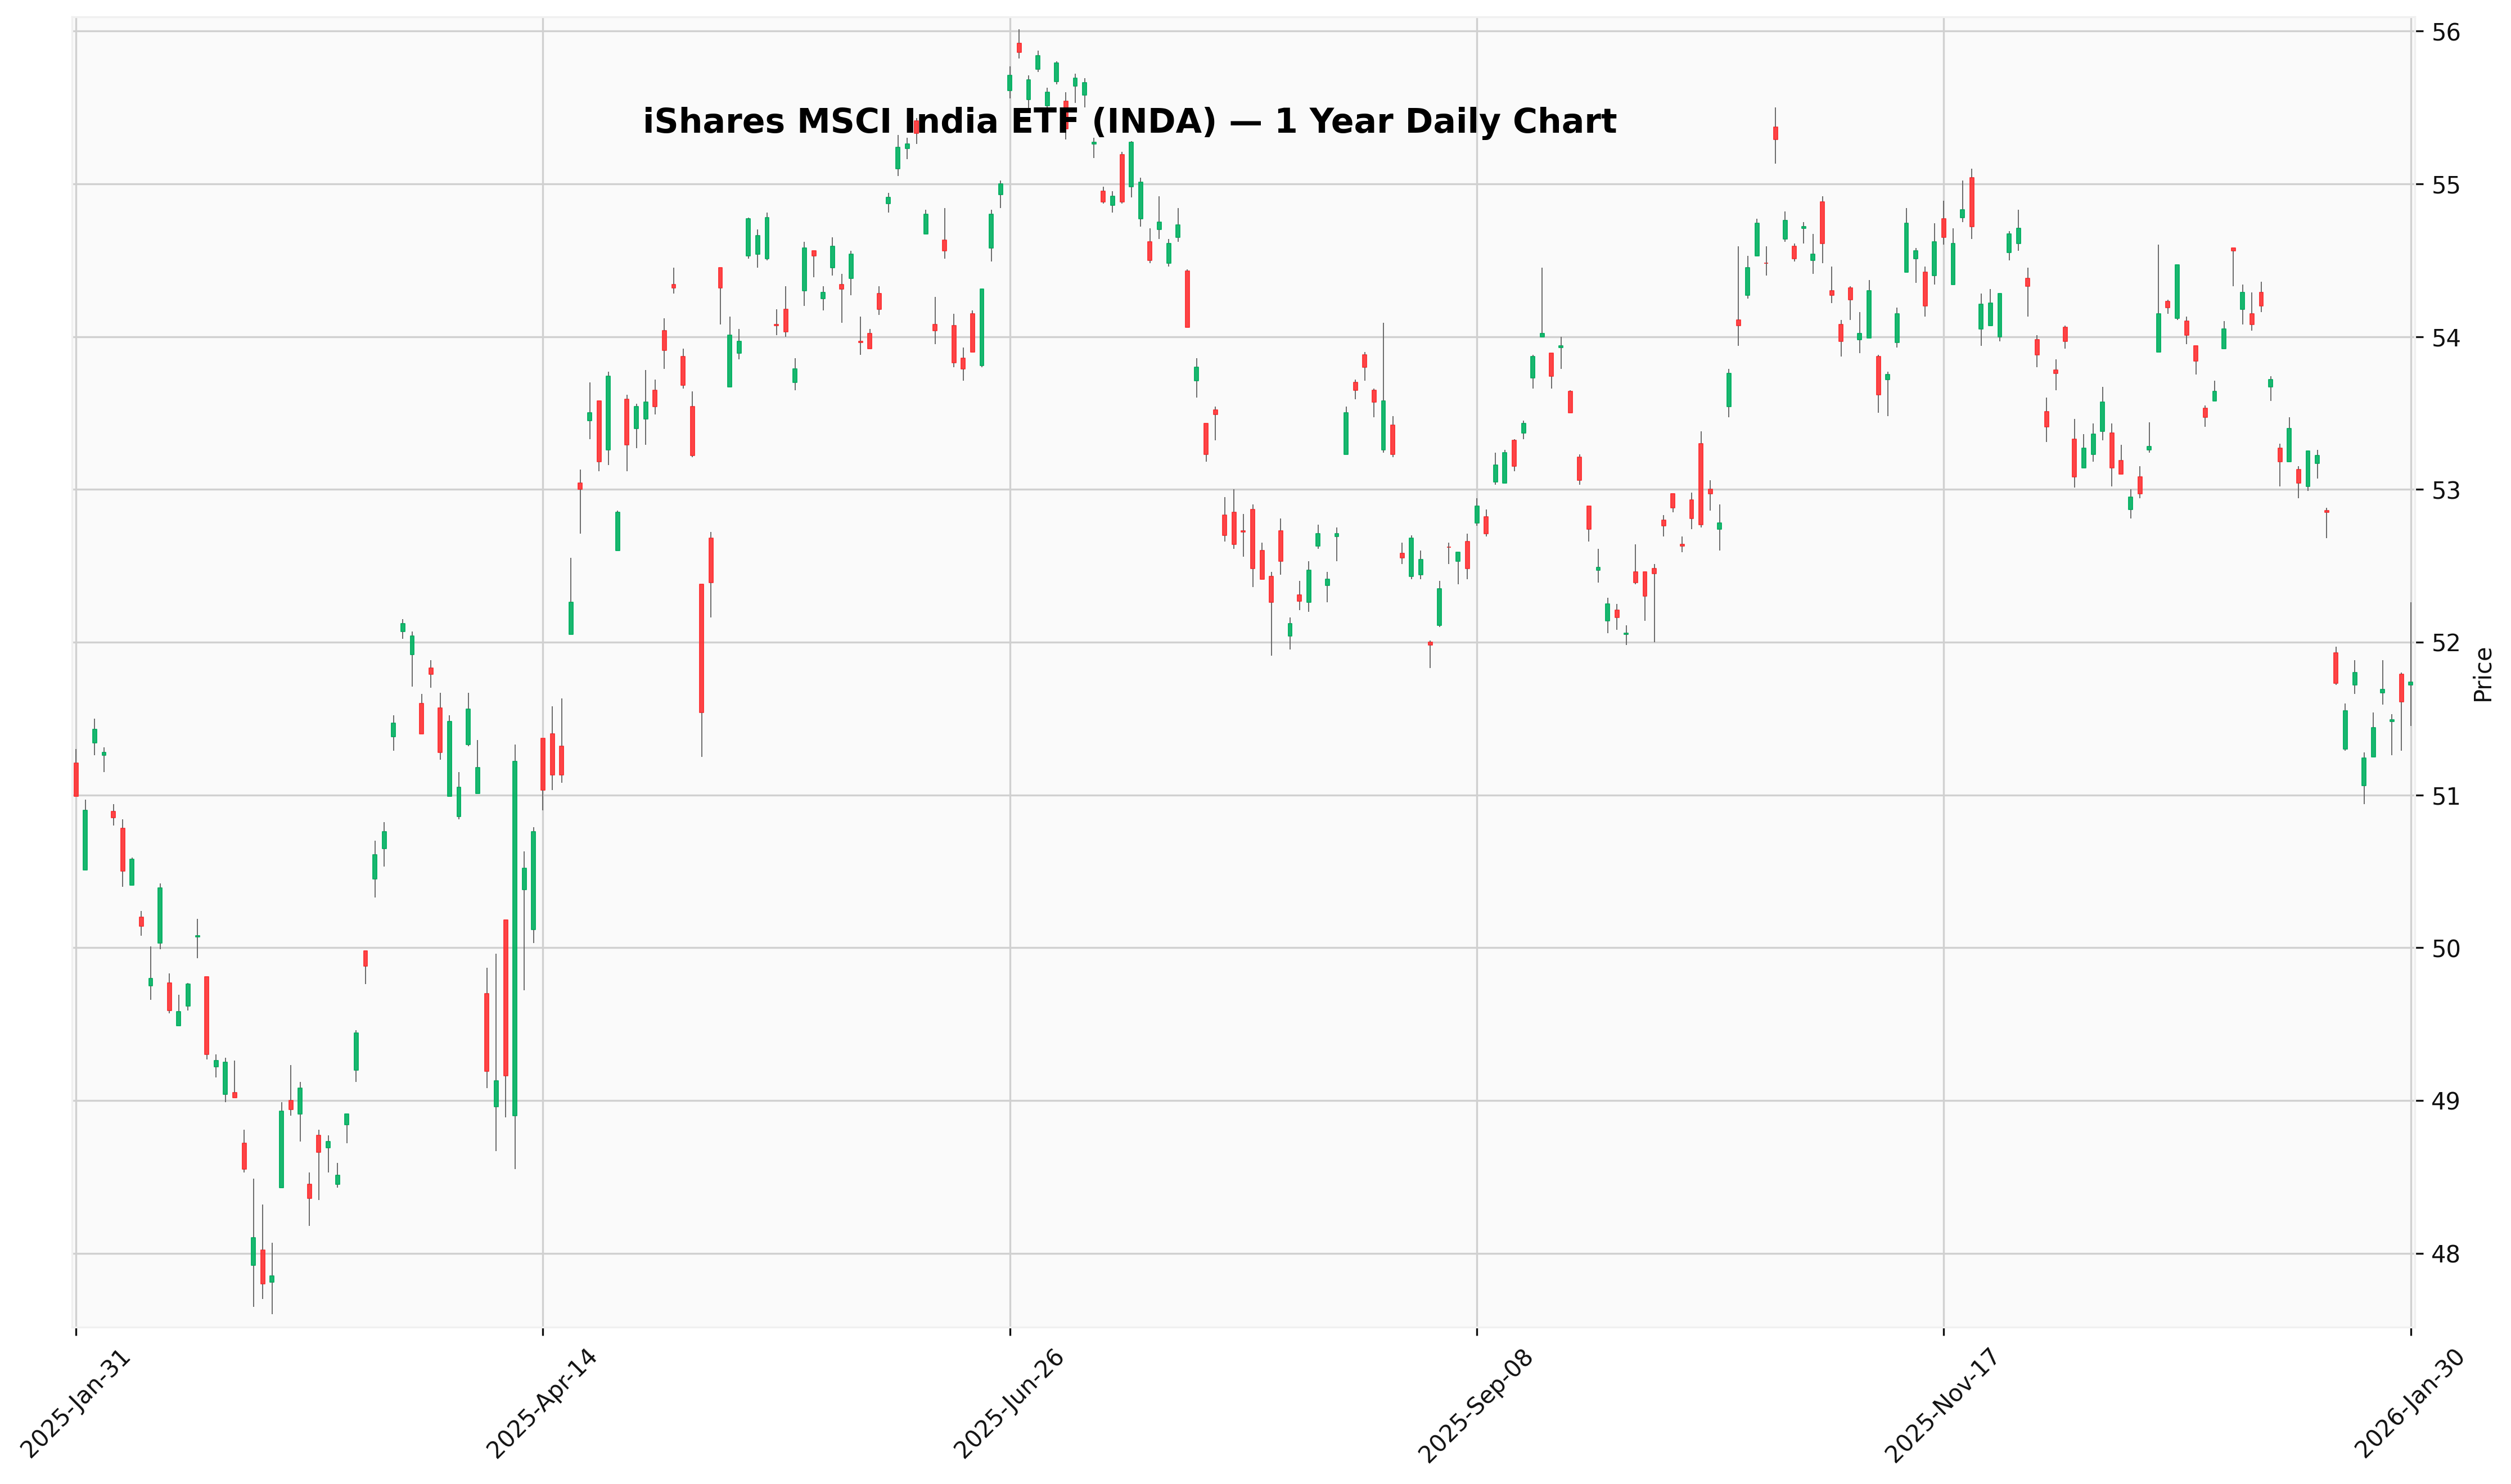Click the isolated red candle near 55.4
The width and height of the screenshot is (2511, 1484).
point(1775,133)
